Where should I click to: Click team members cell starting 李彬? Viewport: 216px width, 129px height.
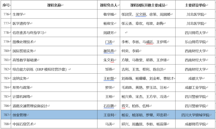(x=148, y=42)
